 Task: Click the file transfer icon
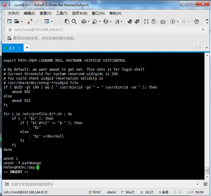click(95, 21)
